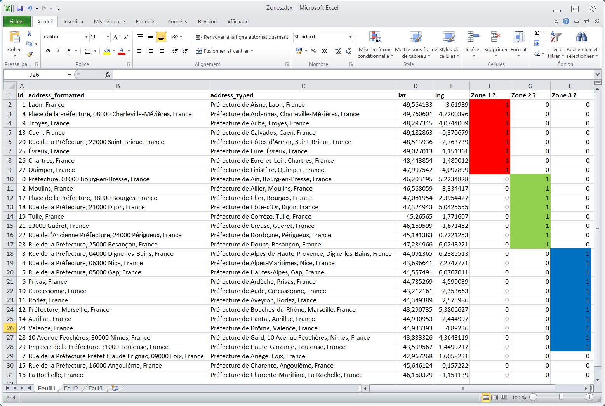Switch to the Affichage tab

click(238, 21)
